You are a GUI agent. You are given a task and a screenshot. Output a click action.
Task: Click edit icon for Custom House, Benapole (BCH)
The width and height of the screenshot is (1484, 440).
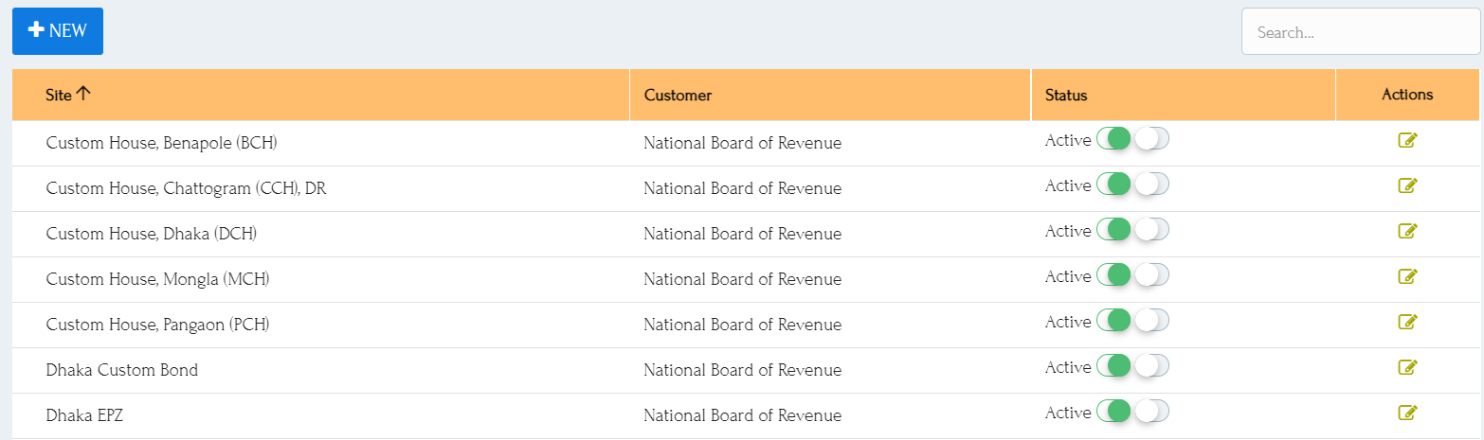(1407, 141)
